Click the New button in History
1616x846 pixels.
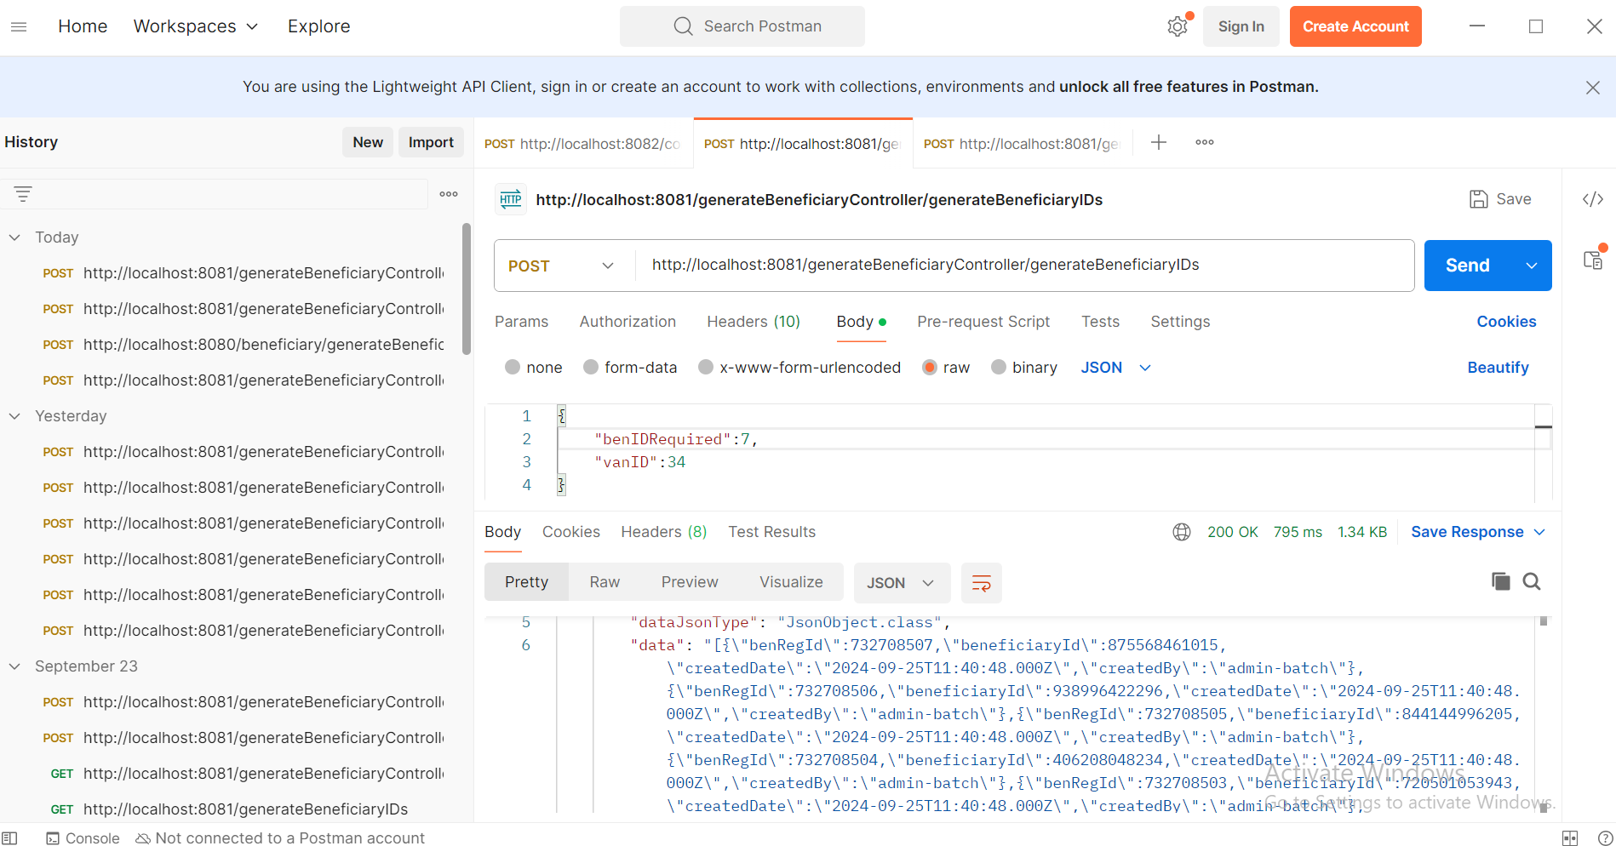pyautogui.click(x=368, y=142)
